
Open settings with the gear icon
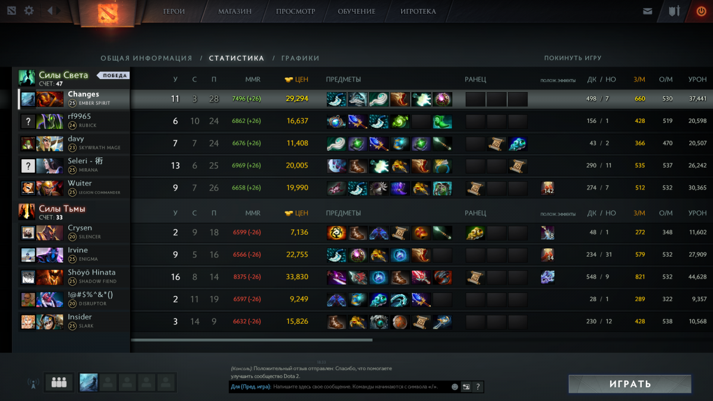tap(29, 11)
